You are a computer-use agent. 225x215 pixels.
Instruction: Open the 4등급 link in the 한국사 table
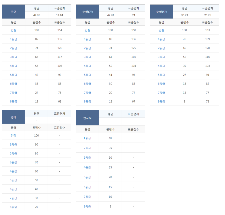87,167
